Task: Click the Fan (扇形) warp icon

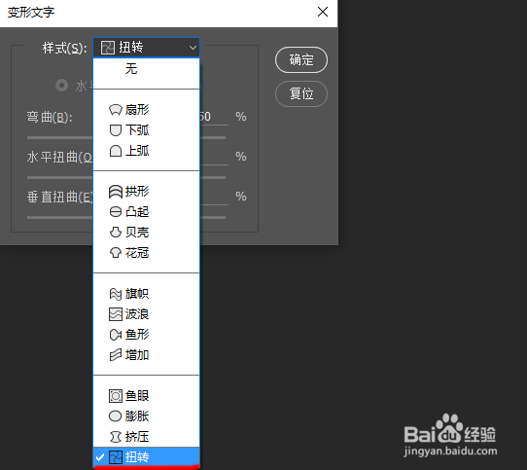Action: tap(116, 110)
